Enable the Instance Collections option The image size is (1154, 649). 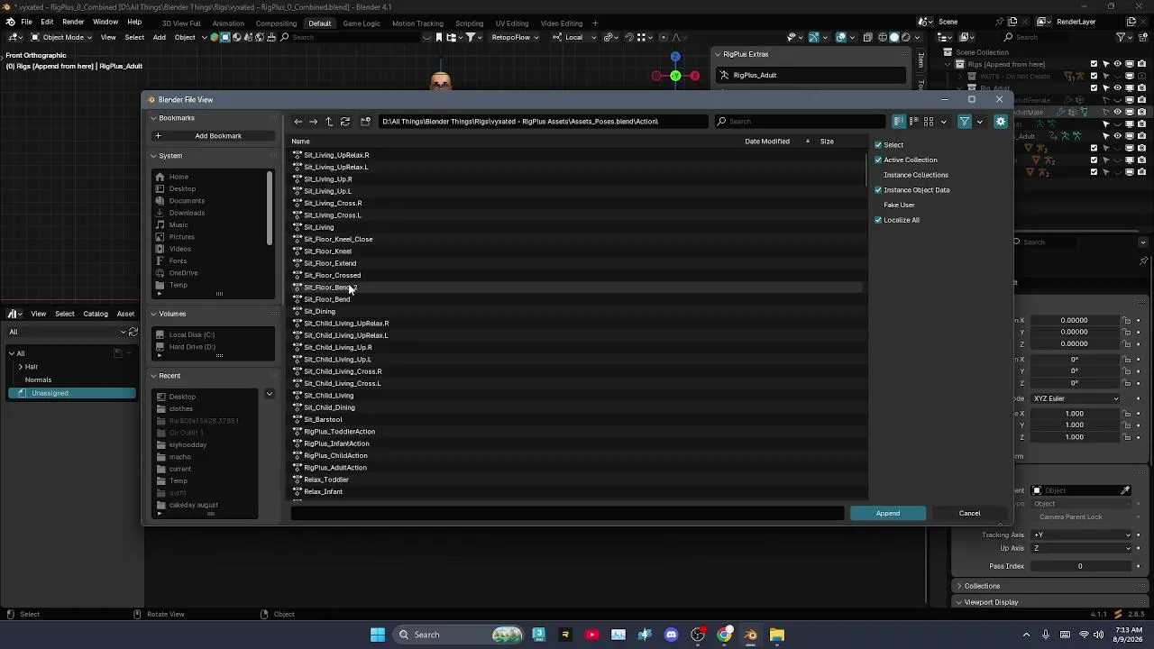tap(915, 175)
